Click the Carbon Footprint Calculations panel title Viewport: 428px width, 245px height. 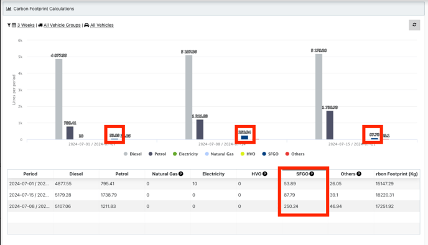click(44, 9)
